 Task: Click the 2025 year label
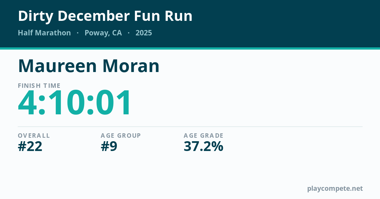pyautogui.click(x=144, y=33)
